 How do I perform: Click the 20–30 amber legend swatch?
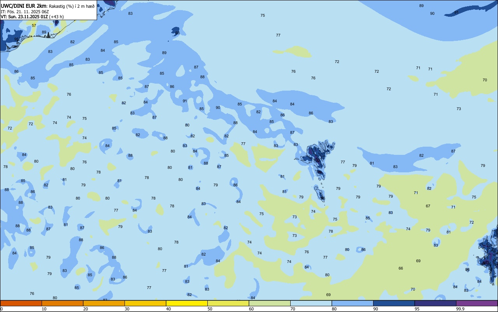coord(104,303)
